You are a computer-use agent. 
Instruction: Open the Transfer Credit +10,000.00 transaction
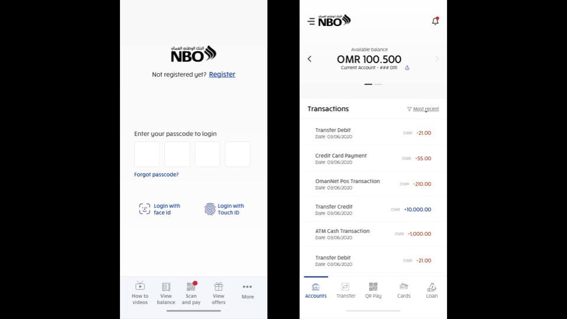tap(373, 210)
